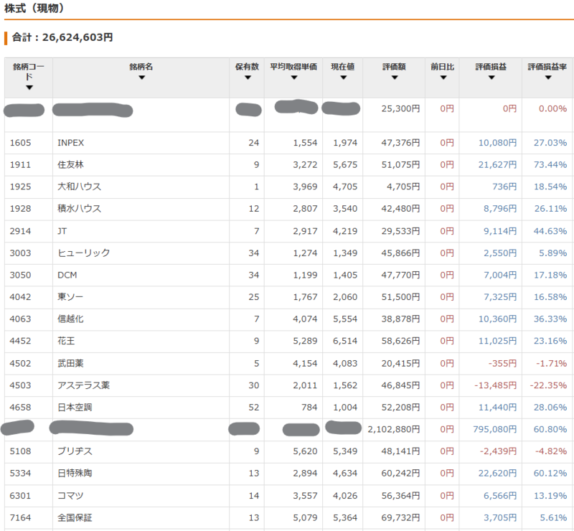Select stock name DCM
Screen dimensions: 574x531
point(67,275)
